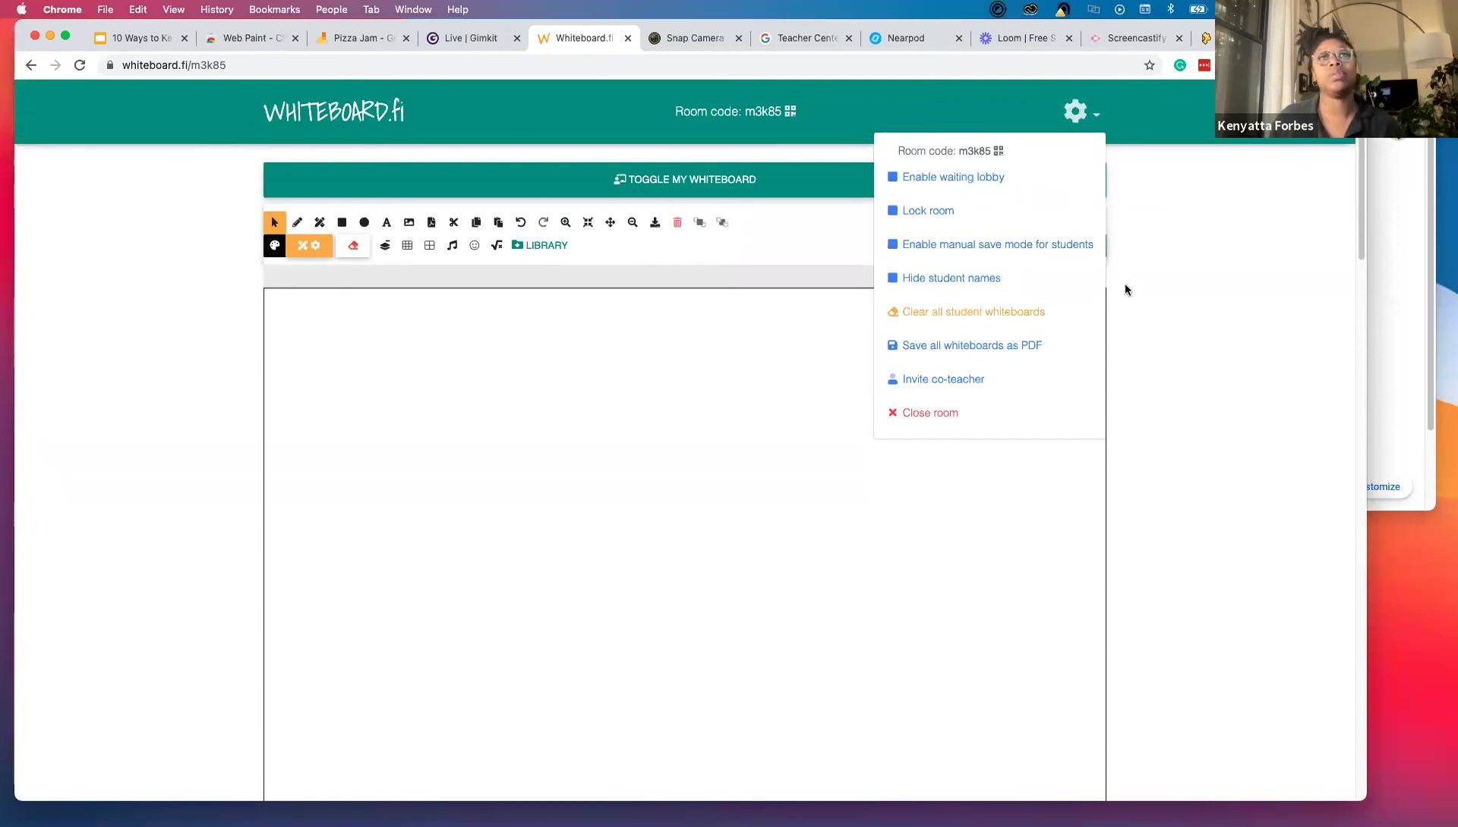This screenshot has height=827, width=1458.
Task: Download the whiteboard image
Action: tap(655, 222)
